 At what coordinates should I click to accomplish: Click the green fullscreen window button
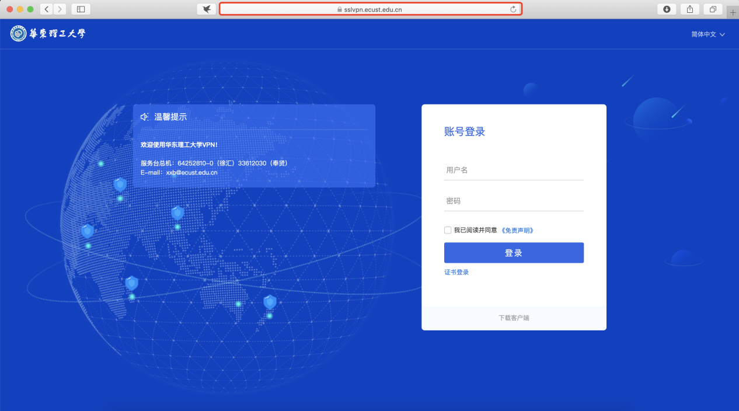tap(30, 9)
